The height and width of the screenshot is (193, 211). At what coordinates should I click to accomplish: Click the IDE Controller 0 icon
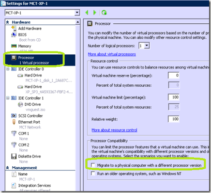point(14,69)
